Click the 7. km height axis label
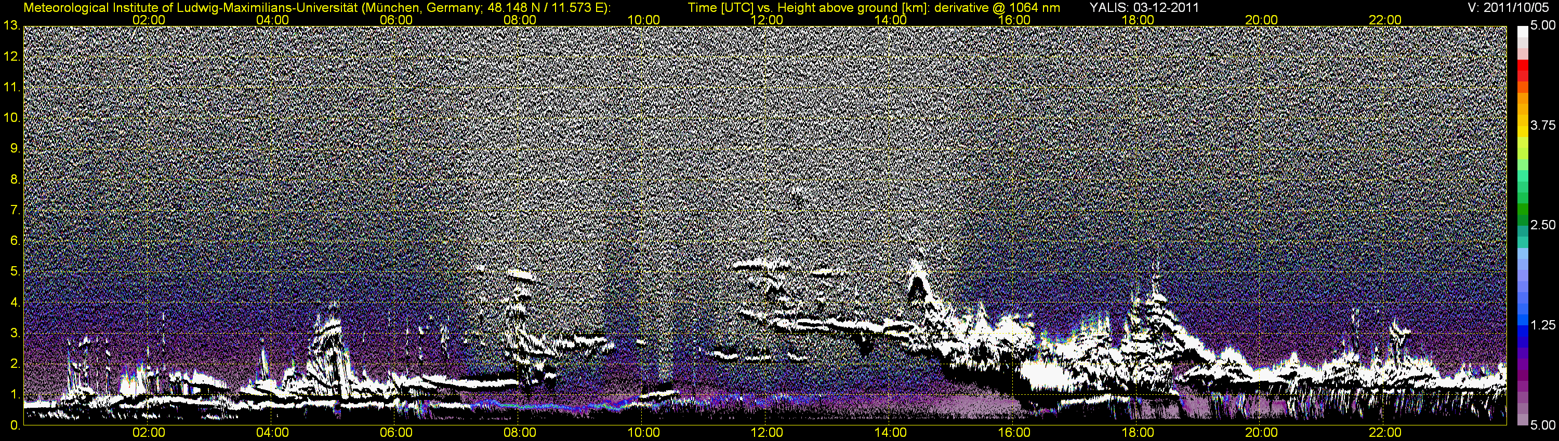This screenshot has width=1559, height=441. click(x=15, y=210)
